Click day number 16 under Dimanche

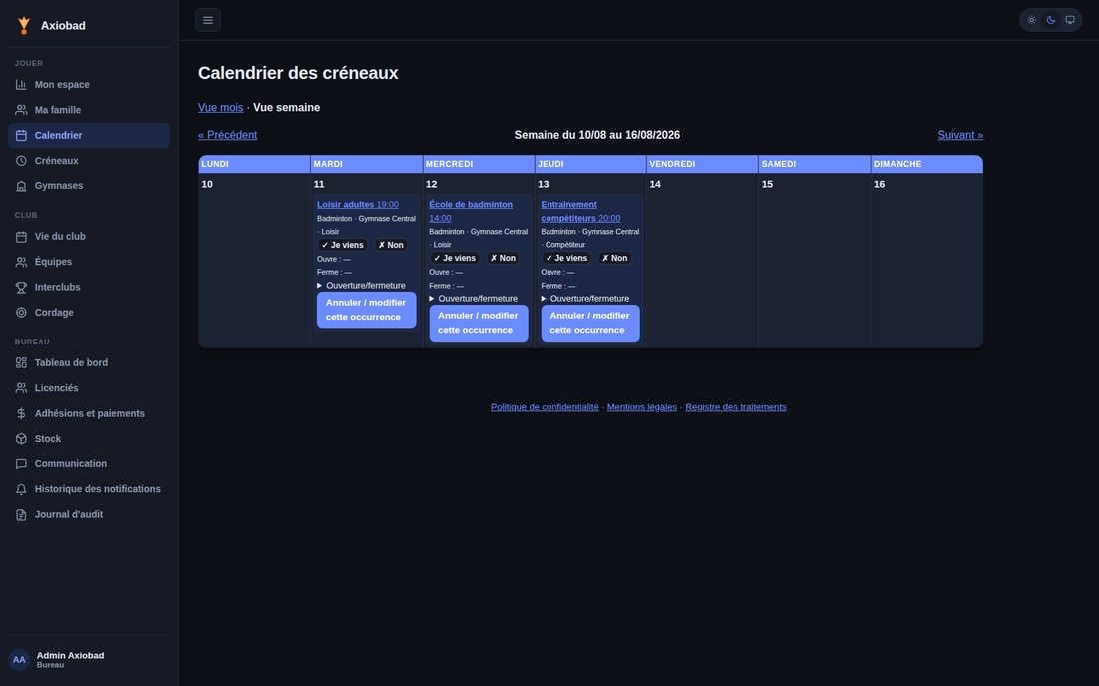[879, 184]
